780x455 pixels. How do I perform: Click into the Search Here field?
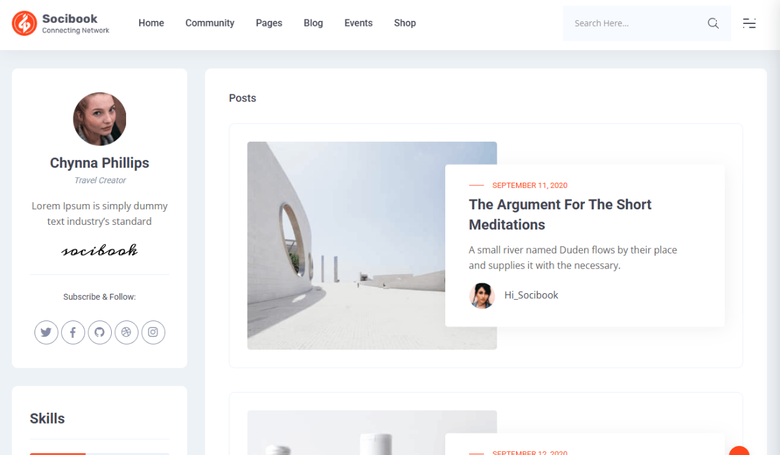coord(637,23)
